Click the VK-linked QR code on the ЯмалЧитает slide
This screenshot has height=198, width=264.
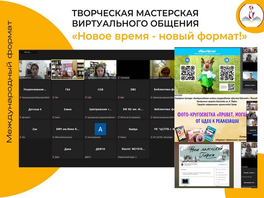point(188,73)
